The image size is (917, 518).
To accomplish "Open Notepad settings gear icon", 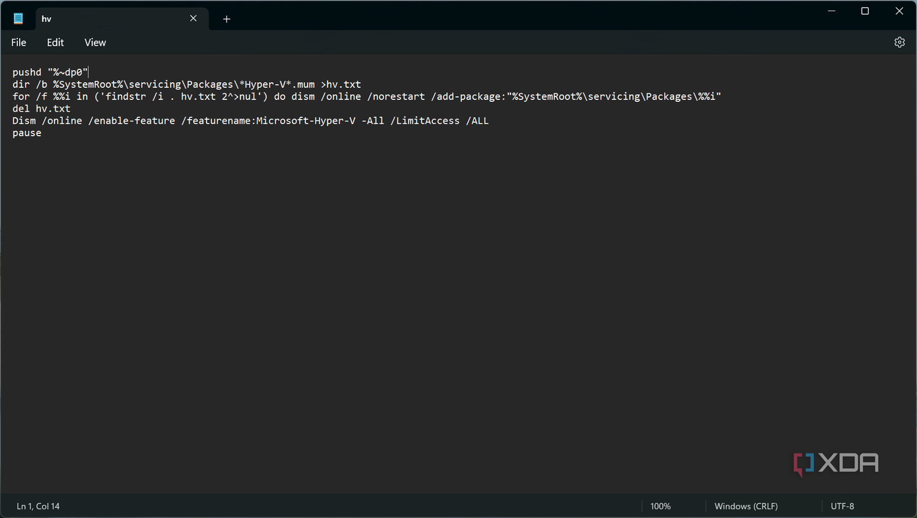I will 899,42.
